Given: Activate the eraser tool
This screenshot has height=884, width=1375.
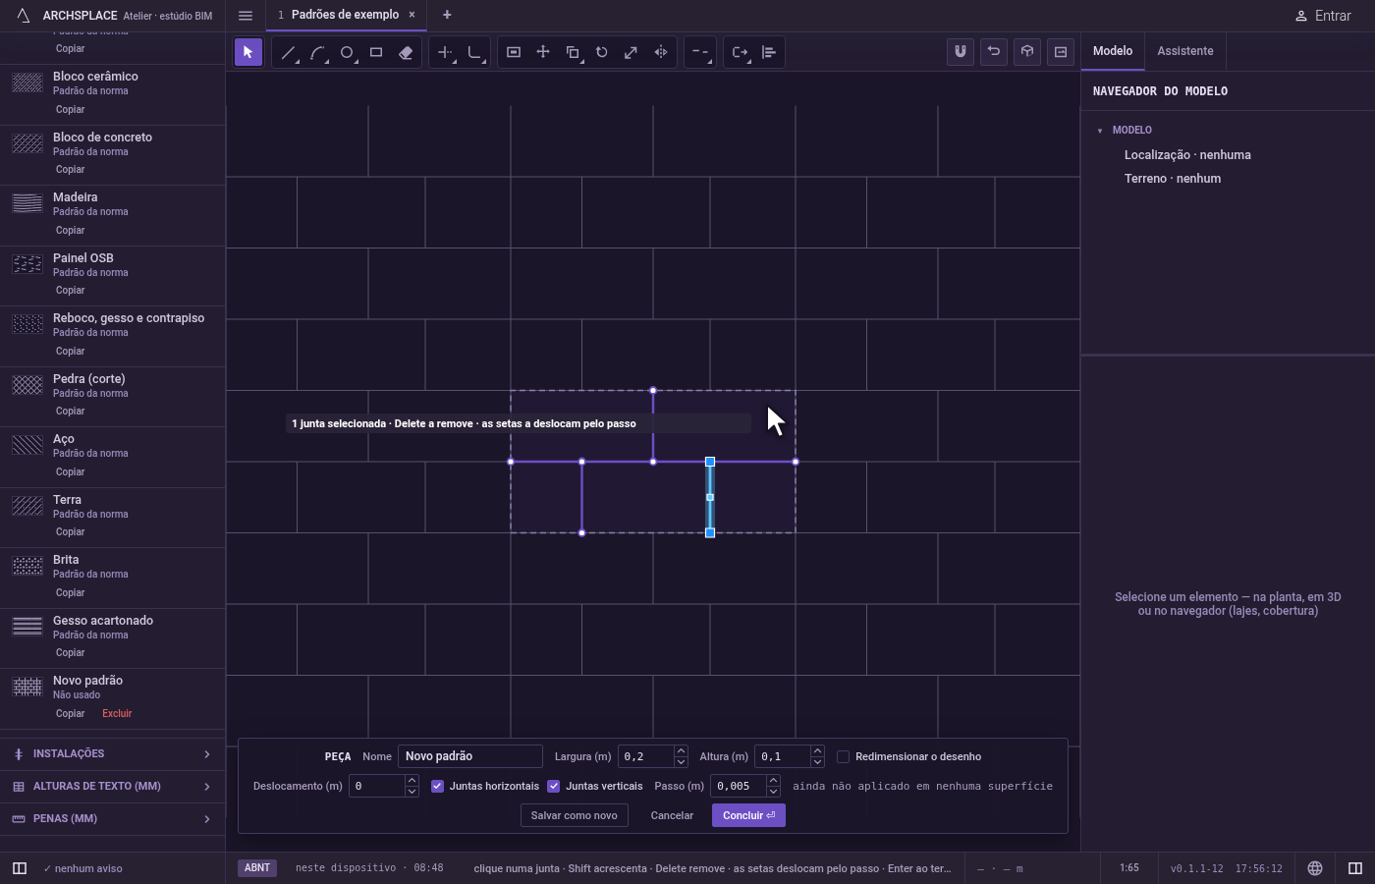Looking at the screenshot, I should click(x=406, y=52).
